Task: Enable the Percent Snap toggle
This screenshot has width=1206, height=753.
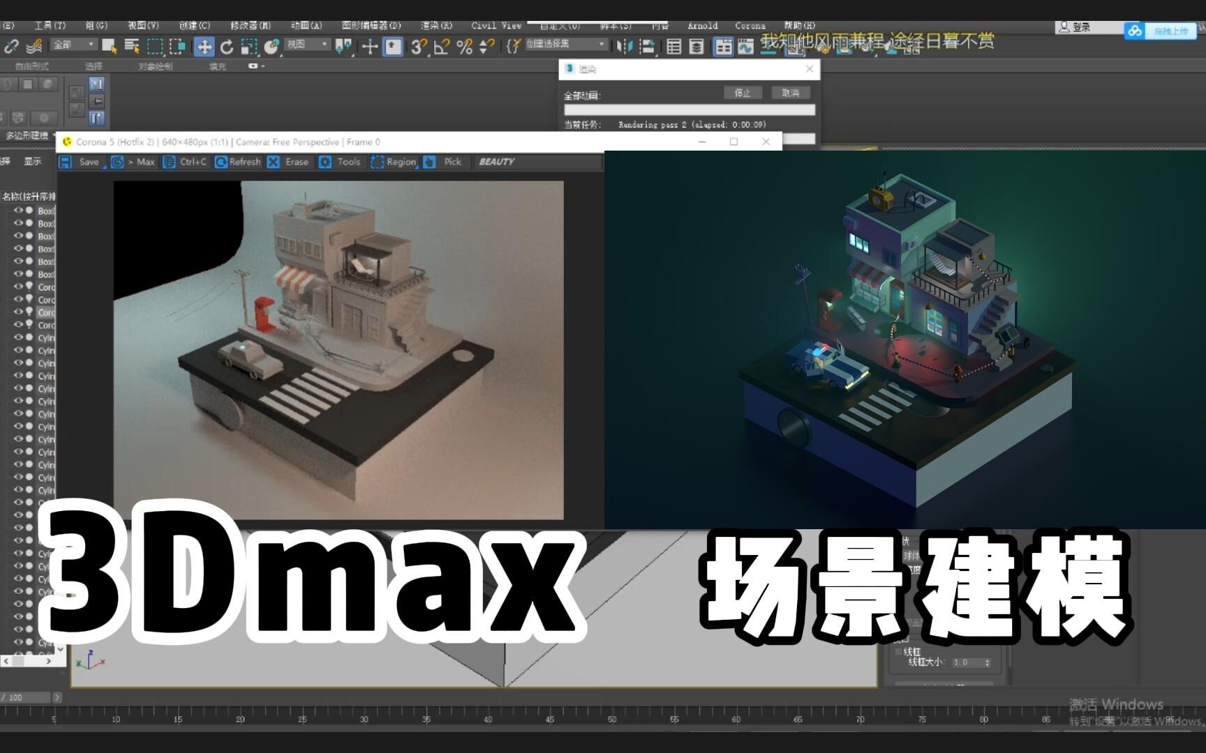Action: tap(463, 47)
